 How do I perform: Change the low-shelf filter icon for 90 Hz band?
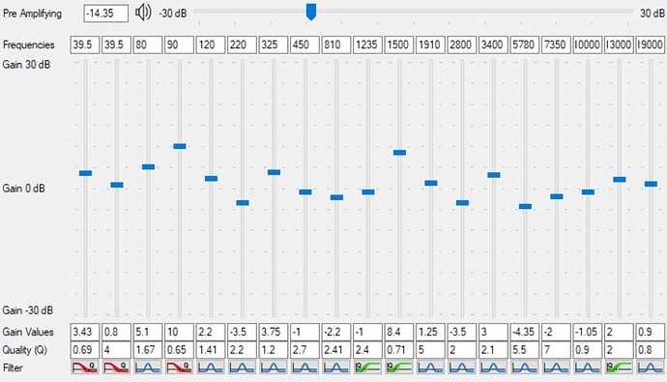(179, 367)
